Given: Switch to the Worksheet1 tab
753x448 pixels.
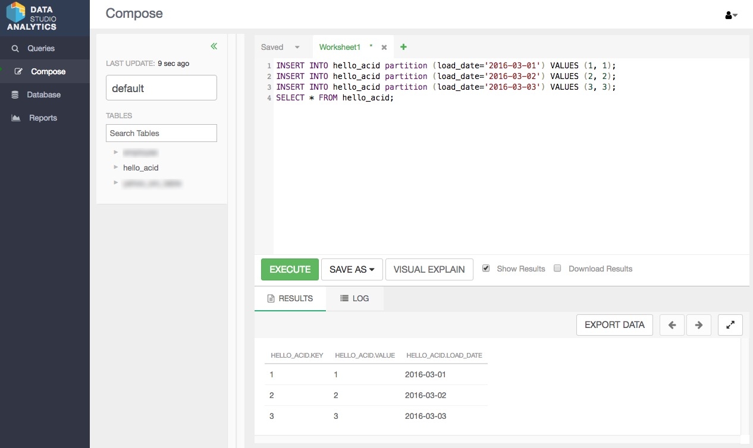Looking at the screenshot, I should coord(340,47).
